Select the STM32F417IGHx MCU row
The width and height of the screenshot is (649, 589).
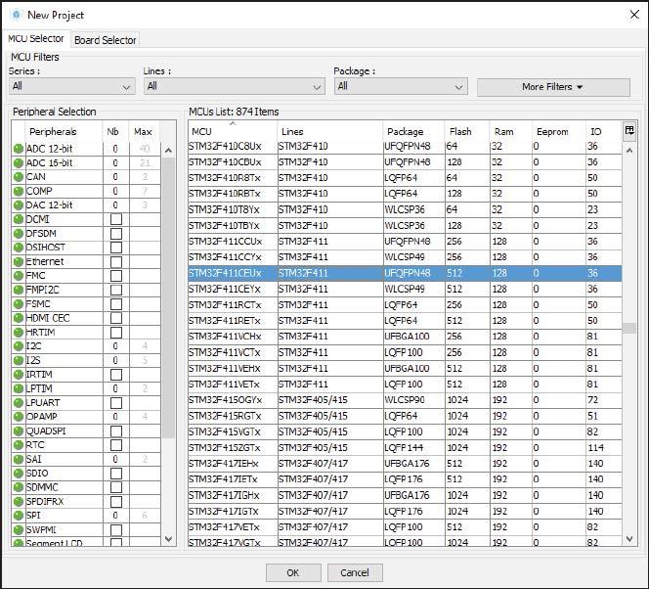click(x=405, y=495)
